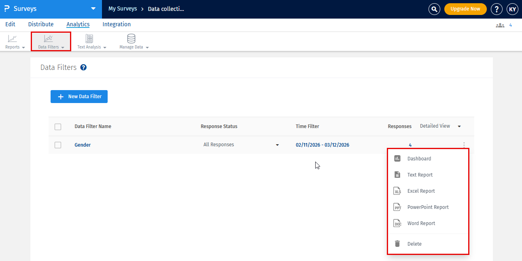The image size is (522, 261).
Task: Expand the Surveys product dropdown arrow
Action: tap(93, 8)
